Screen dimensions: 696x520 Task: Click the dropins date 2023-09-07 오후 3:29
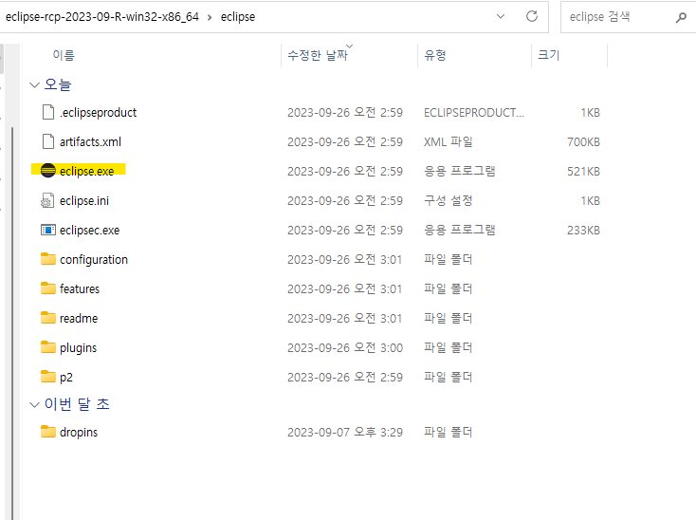click(x=345, y=432)
